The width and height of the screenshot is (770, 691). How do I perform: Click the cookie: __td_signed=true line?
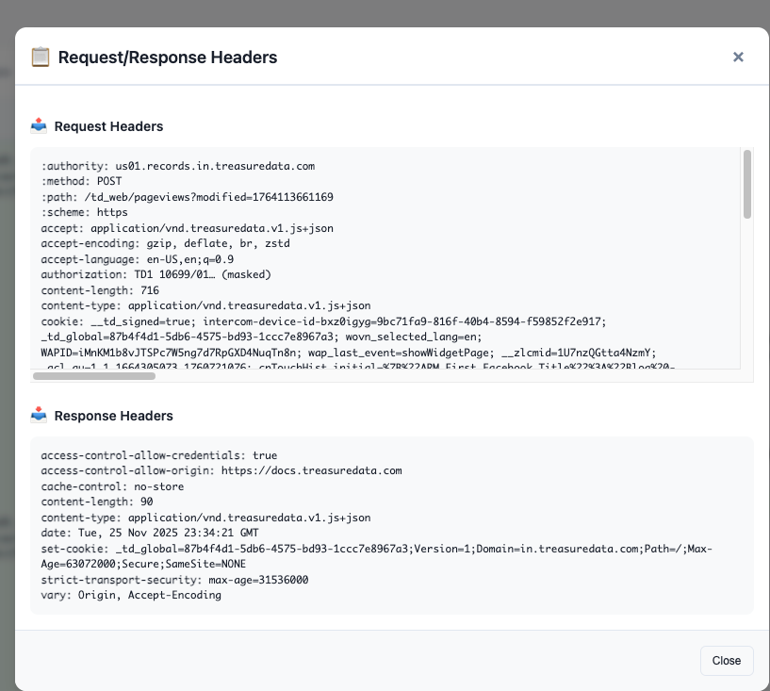point(323,321)
